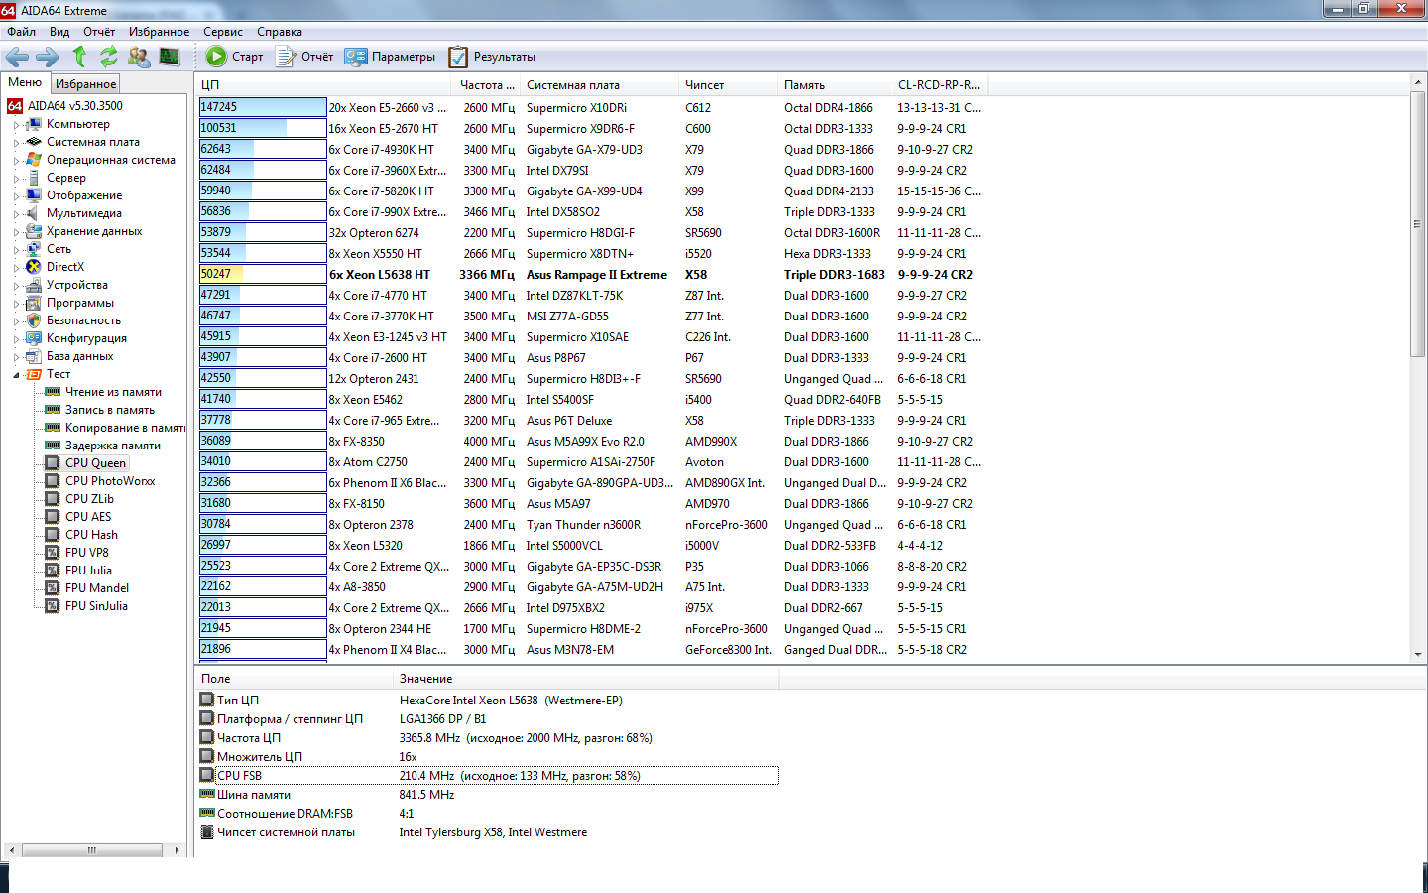Switch to the Меню tab
Viewport: 1428px width, 893px height.
(x=25, y=82)
